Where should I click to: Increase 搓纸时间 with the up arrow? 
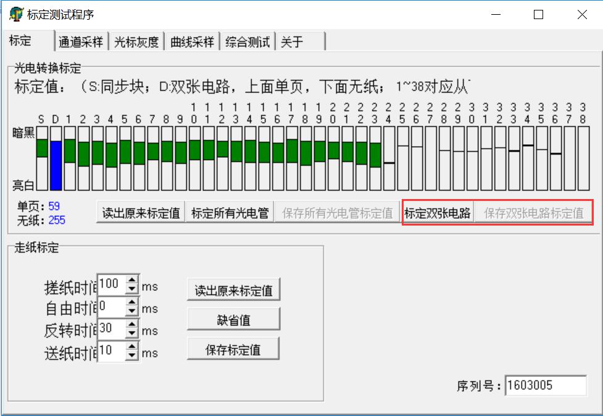click(x=132, y=280)
